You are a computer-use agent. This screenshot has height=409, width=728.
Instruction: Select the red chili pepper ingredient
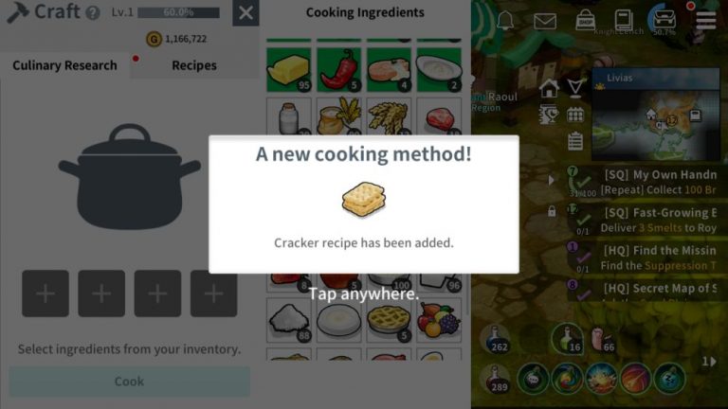(x=339, y=69)
